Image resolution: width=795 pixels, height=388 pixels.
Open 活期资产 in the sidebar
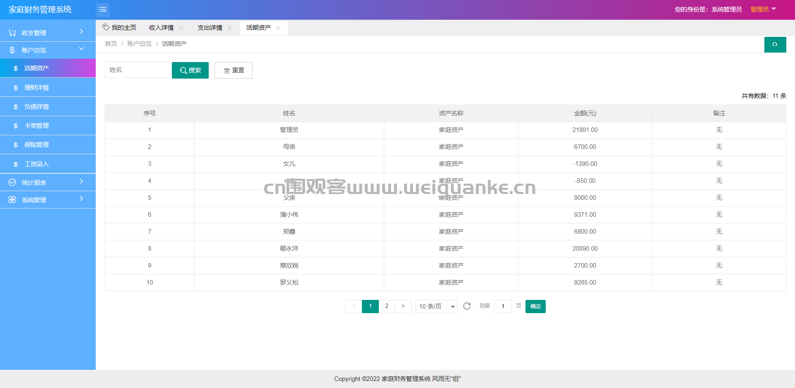tap(48, 68)
